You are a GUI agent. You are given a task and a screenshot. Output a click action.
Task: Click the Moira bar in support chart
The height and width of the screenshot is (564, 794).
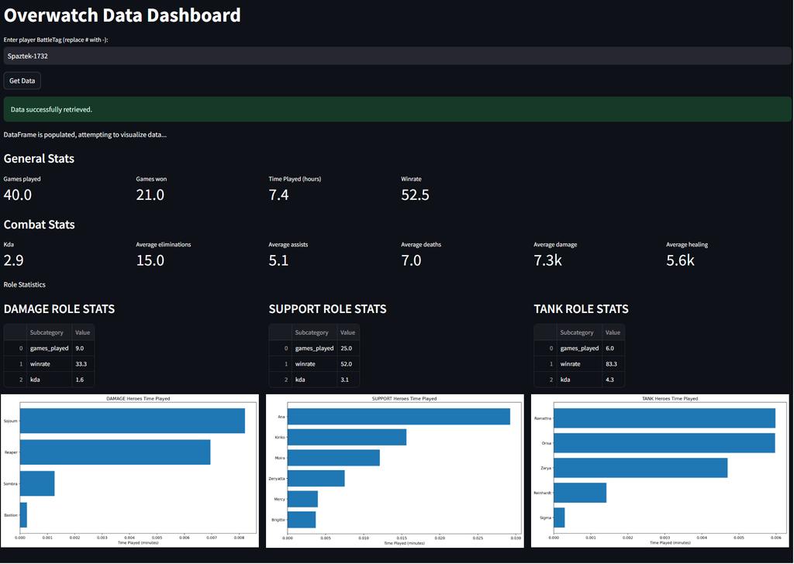(x=333, y=458)
